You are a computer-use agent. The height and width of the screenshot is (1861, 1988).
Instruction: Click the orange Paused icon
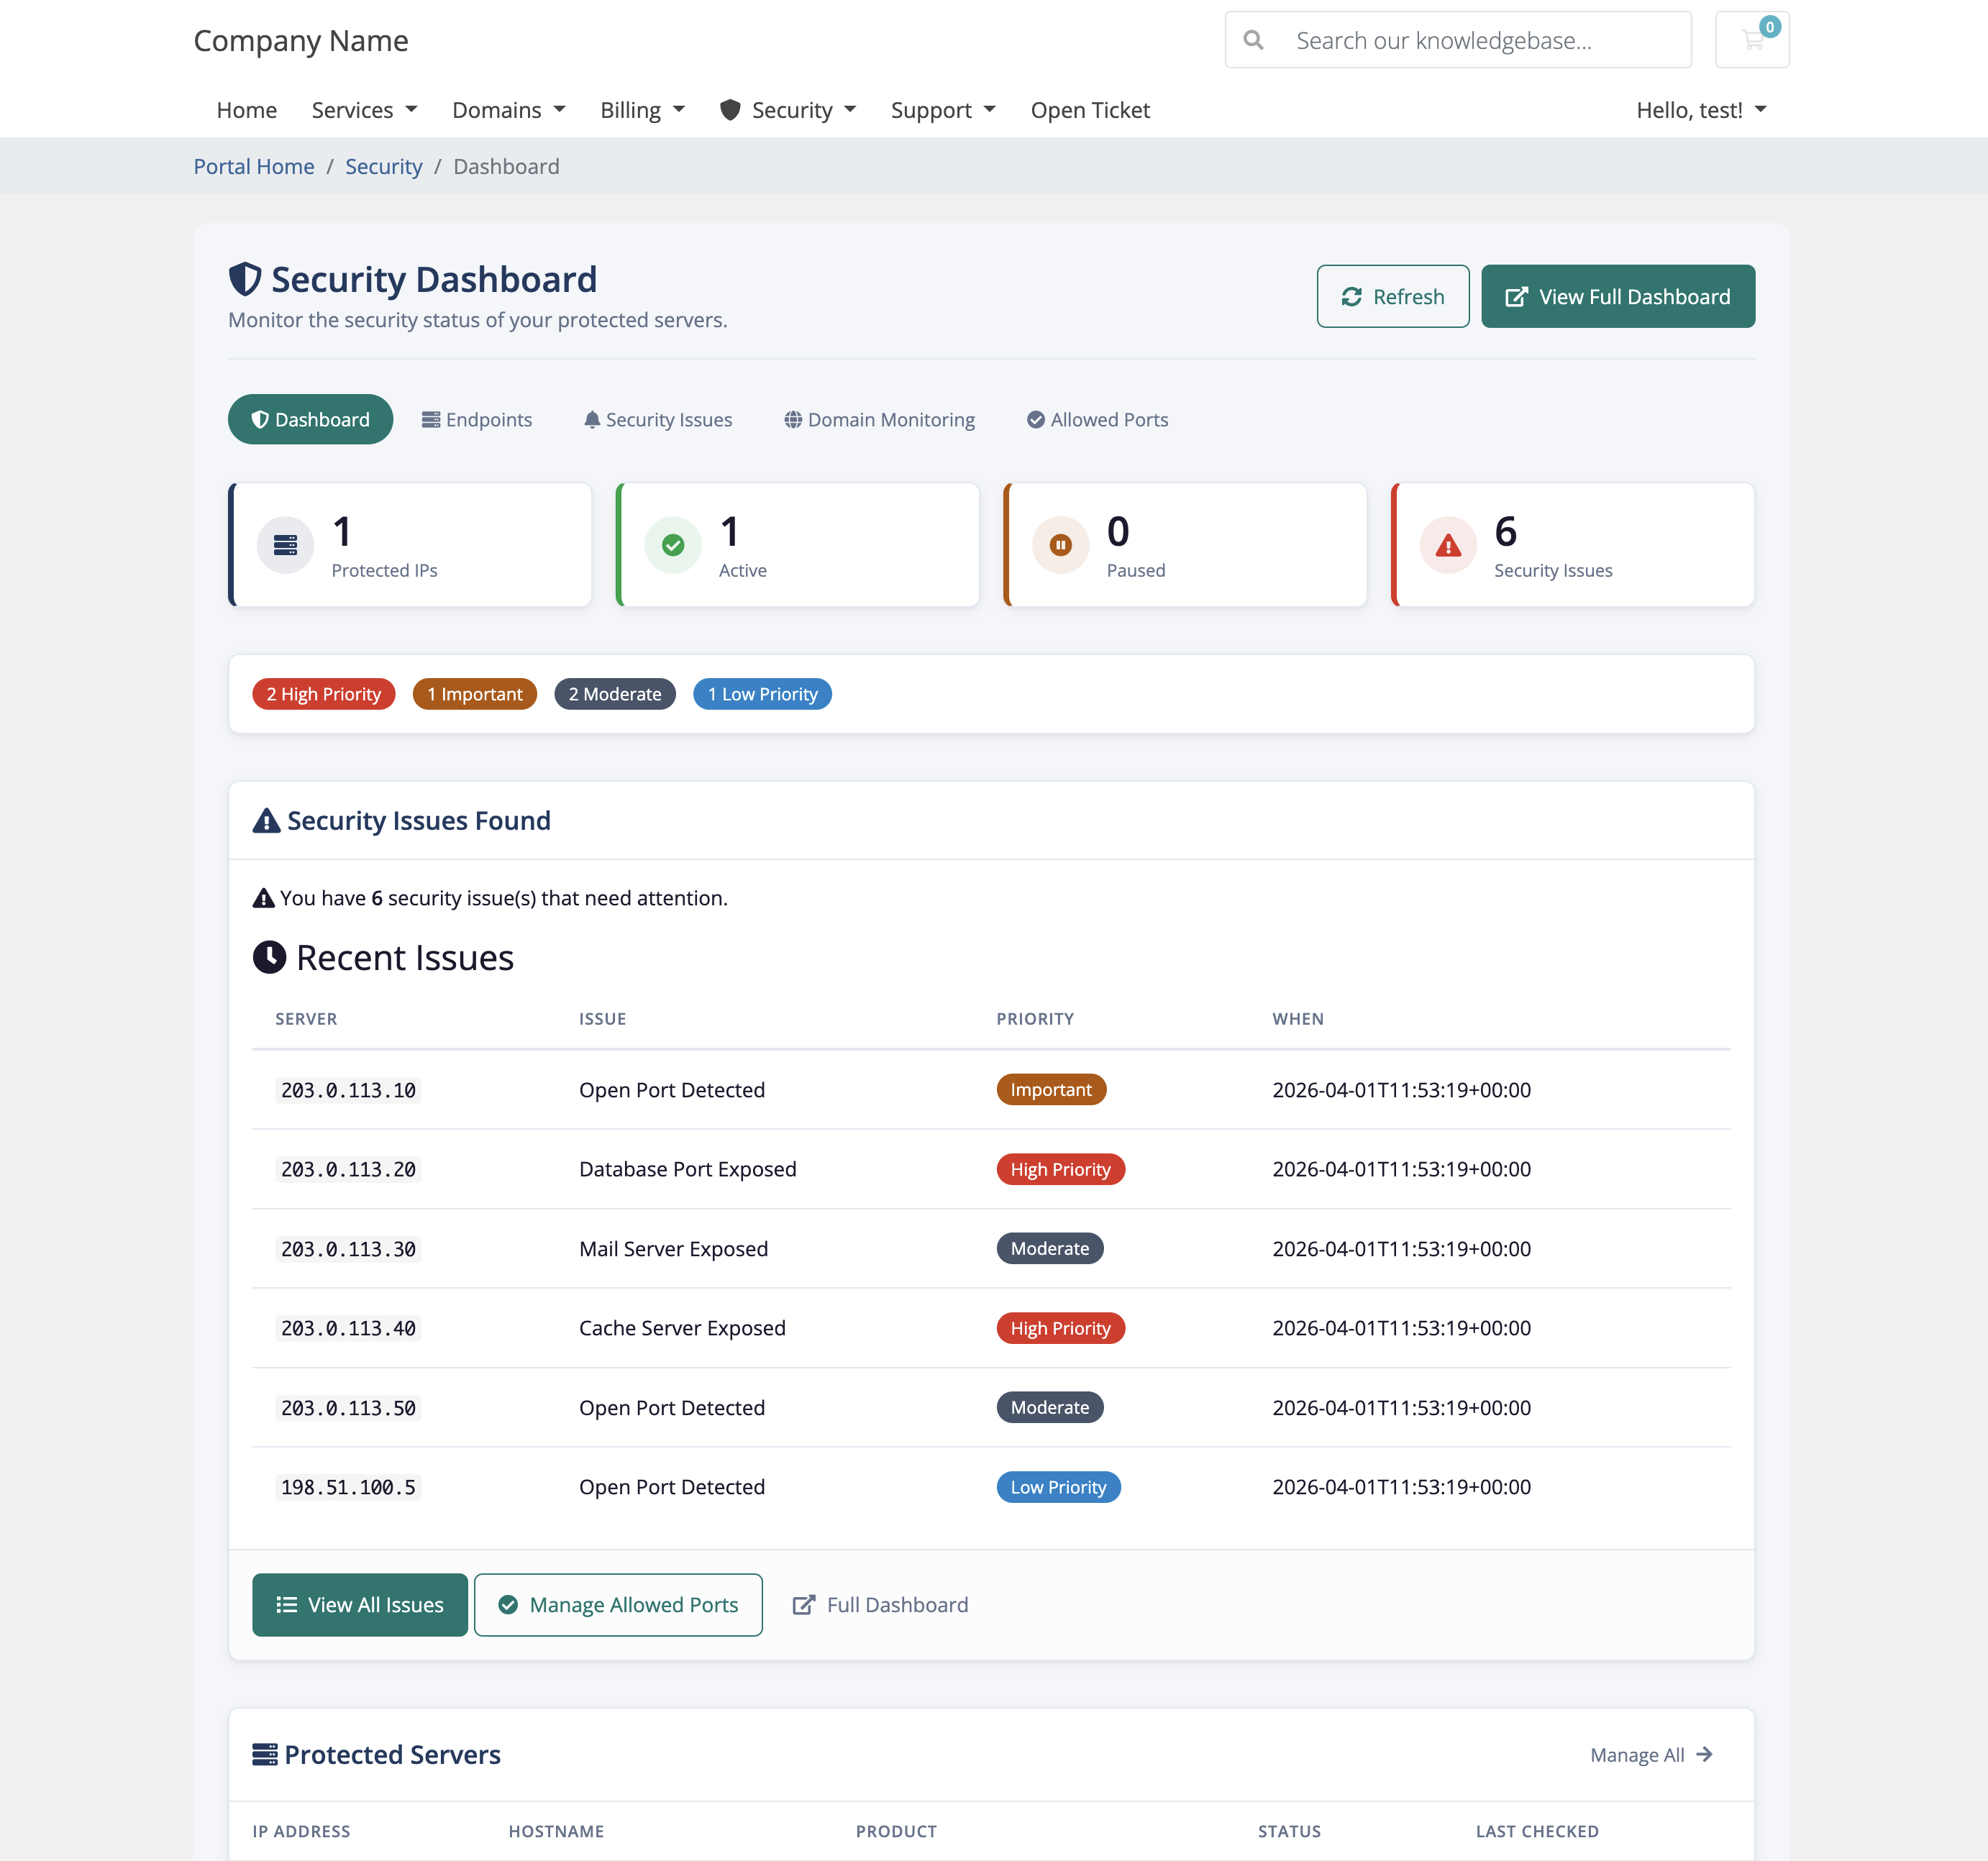pyautogui.click(x=1060, y=545)
